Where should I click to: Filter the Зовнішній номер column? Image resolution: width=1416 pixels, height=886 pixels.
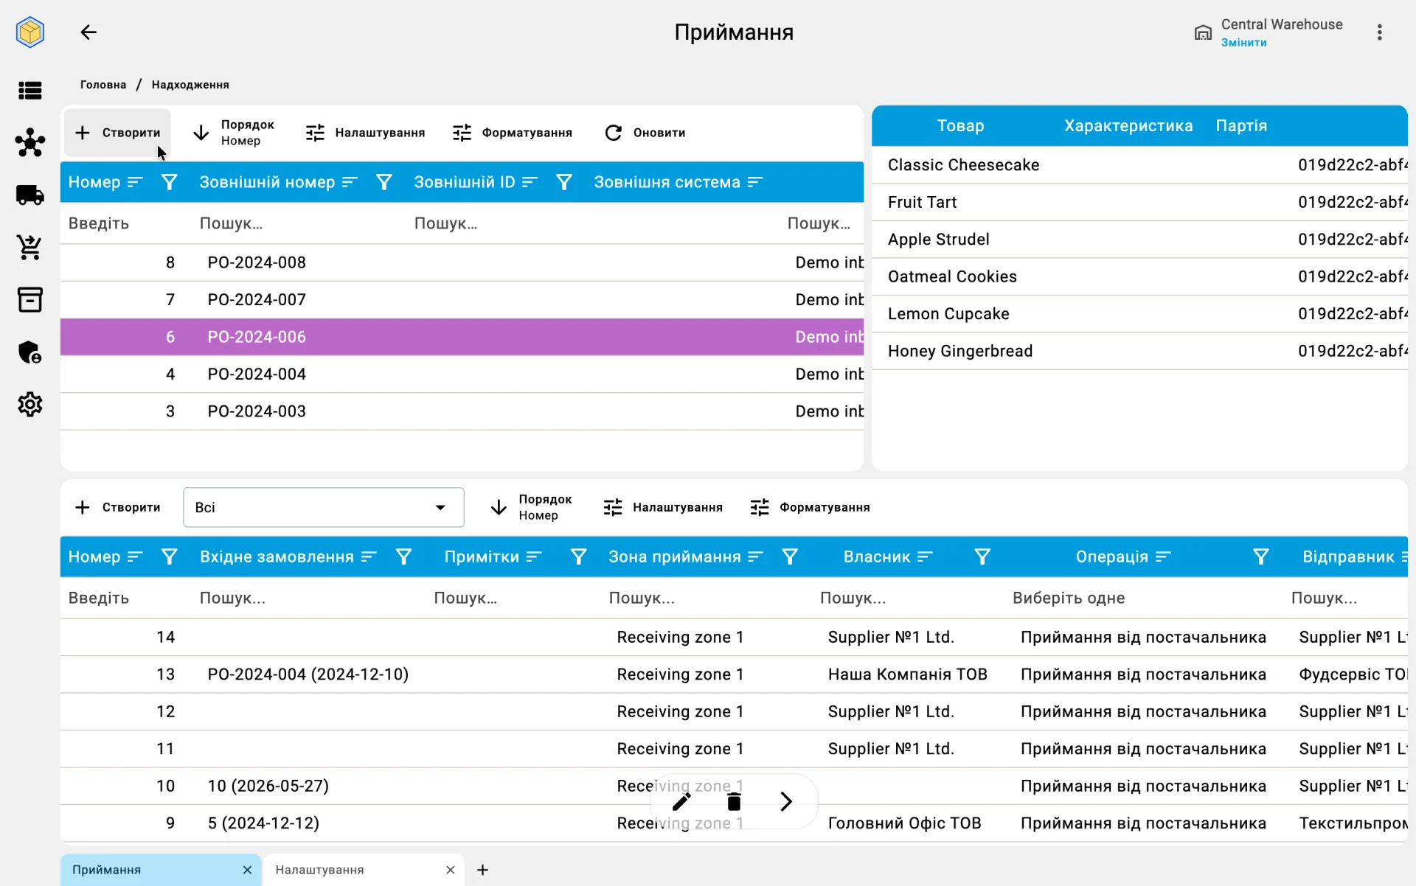383,182
